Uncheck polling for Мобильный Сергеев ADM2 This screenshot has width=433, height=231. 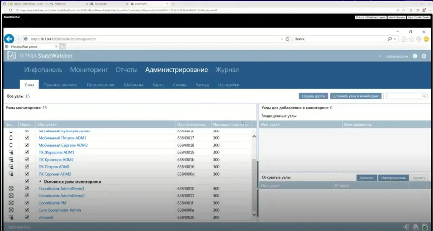[x=27, y=145]
